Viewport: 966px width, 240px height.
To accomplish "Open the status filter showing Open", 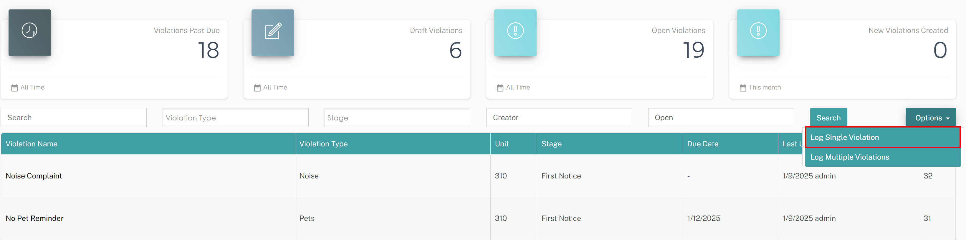I will (721, 118).
